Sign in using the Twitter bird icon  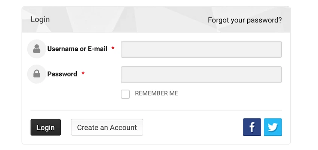(x=273, y=127)
